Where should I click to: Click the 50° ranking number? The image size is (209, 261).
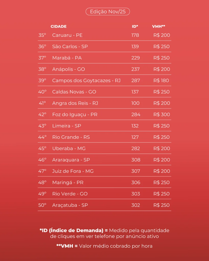pyautogui.click(x=42, y=205)
